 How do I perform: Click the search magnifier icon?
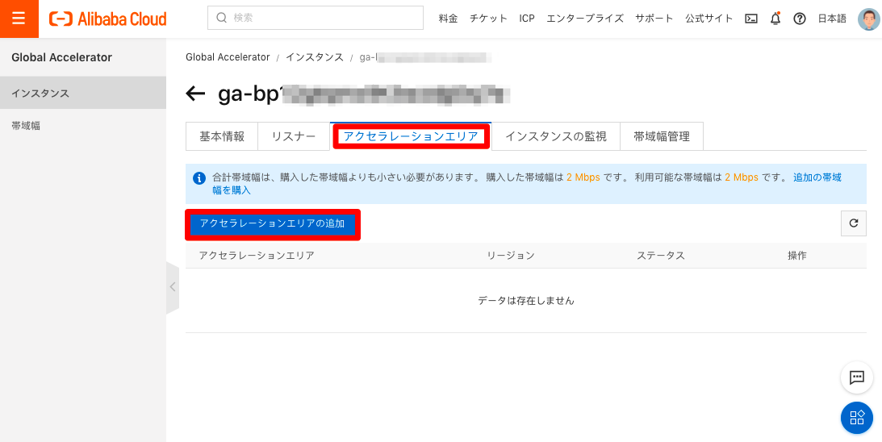pos(221,18)
